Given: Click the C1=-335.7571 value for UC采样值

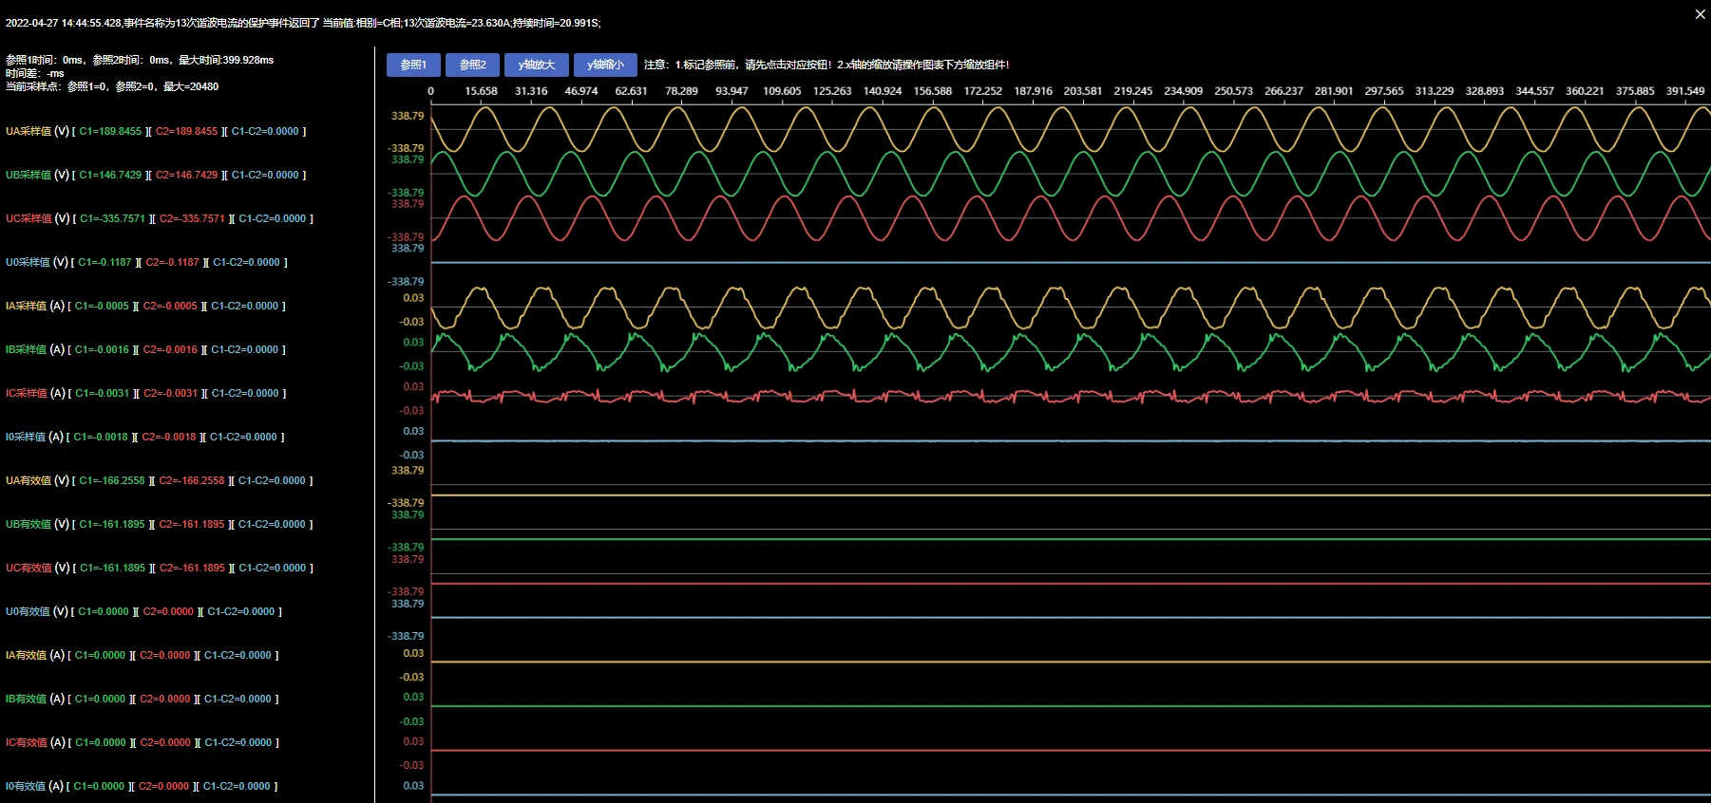Looking at the screenshot, I should point(112,218).
